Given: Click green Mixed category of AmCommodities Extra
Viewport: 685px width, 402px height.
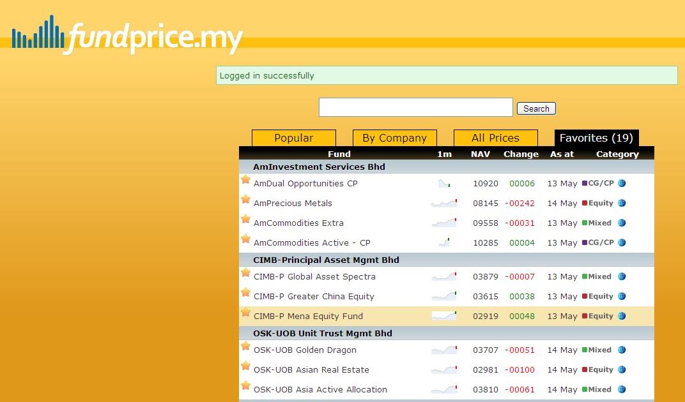Looking at the screenshot, I should tap(597, 223).
